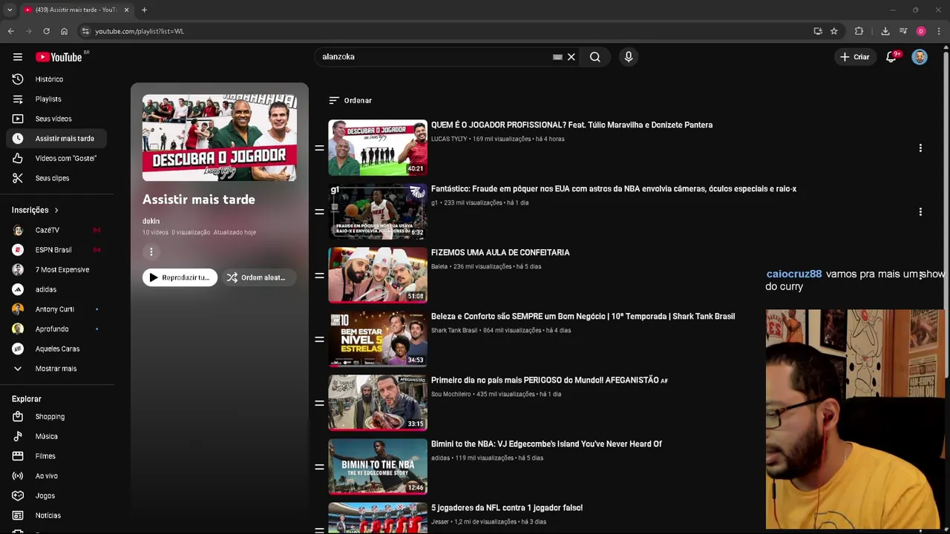Open options for Fantástico poker fraud video
The height and width of the screenshot is (534, 950).
tap(920, 212)
